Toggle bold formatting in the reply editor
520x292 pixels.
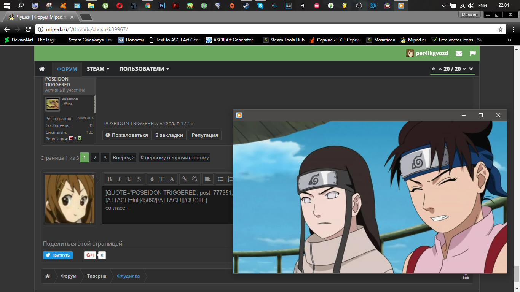[x=109, y=179]
